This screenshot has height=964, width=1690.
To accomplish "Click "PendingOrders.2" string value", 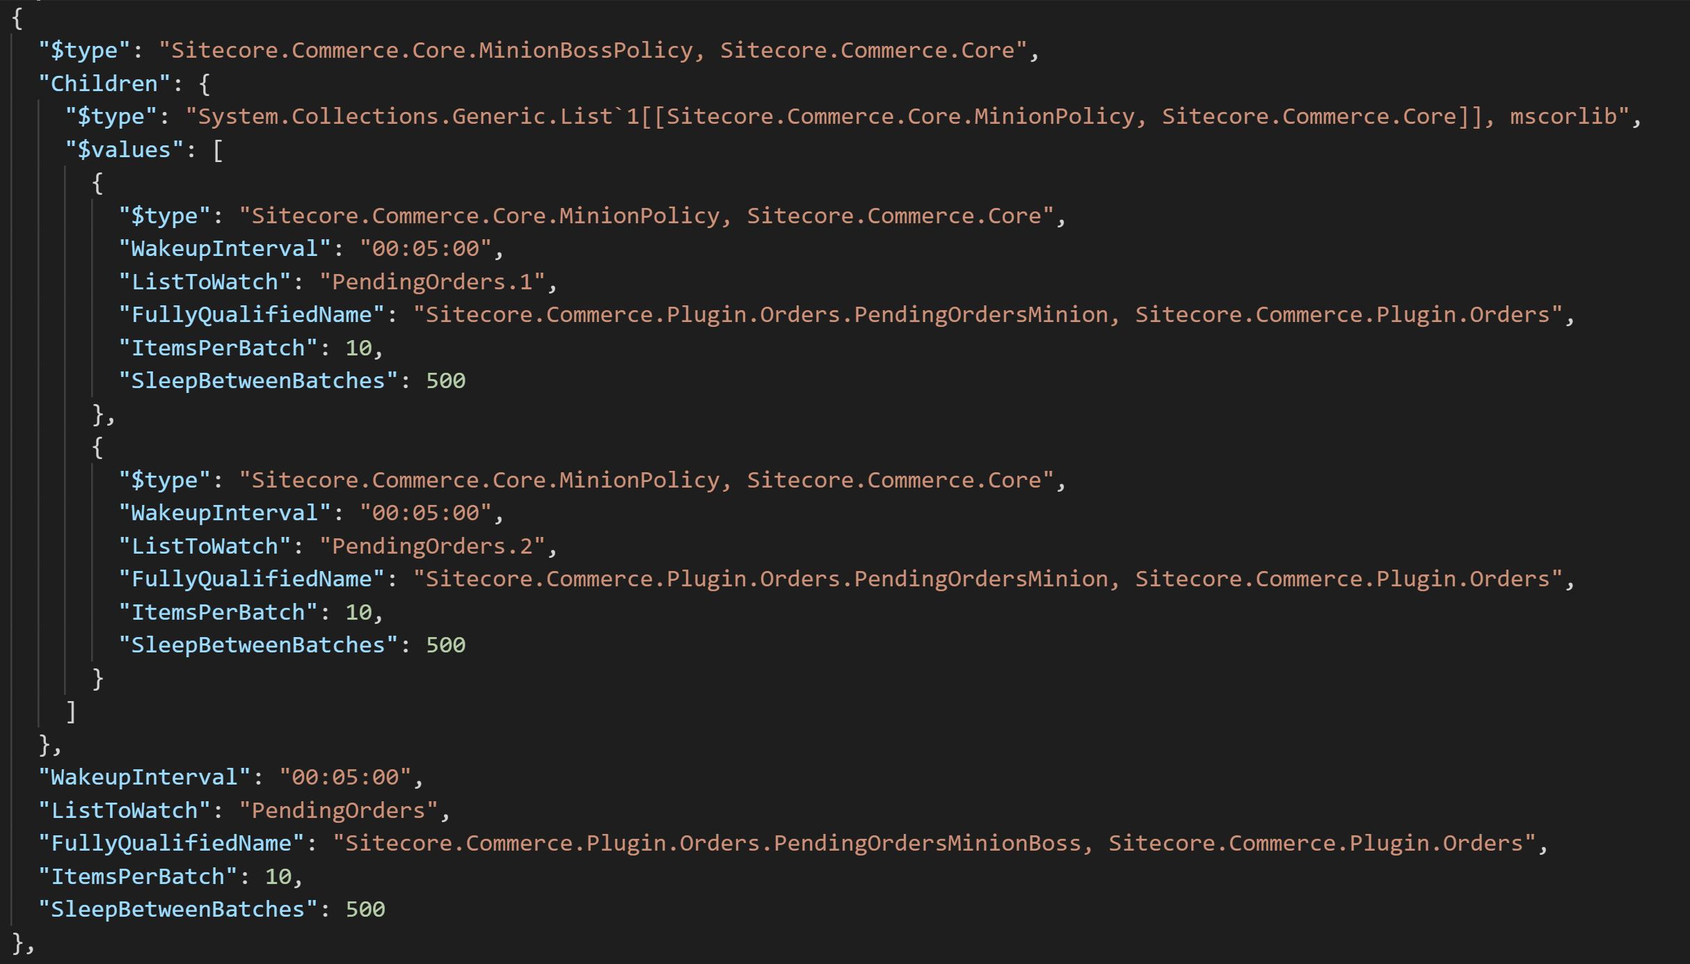I will pos(431,546).
